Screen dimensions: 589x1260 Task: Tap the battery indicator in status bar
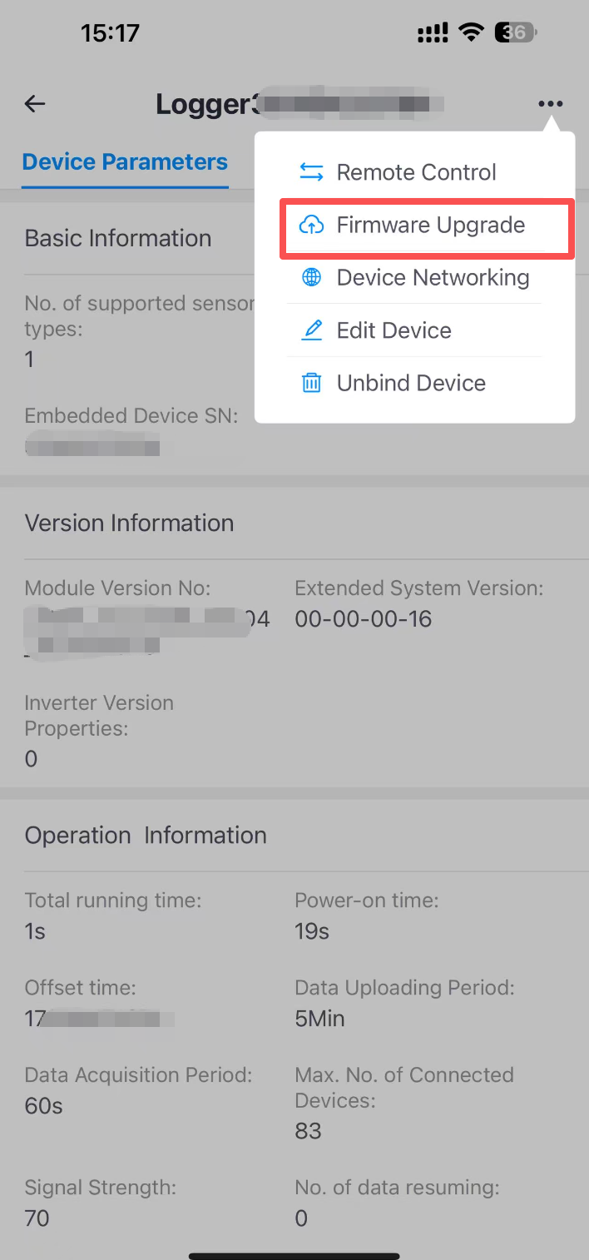tap(515, 33)
